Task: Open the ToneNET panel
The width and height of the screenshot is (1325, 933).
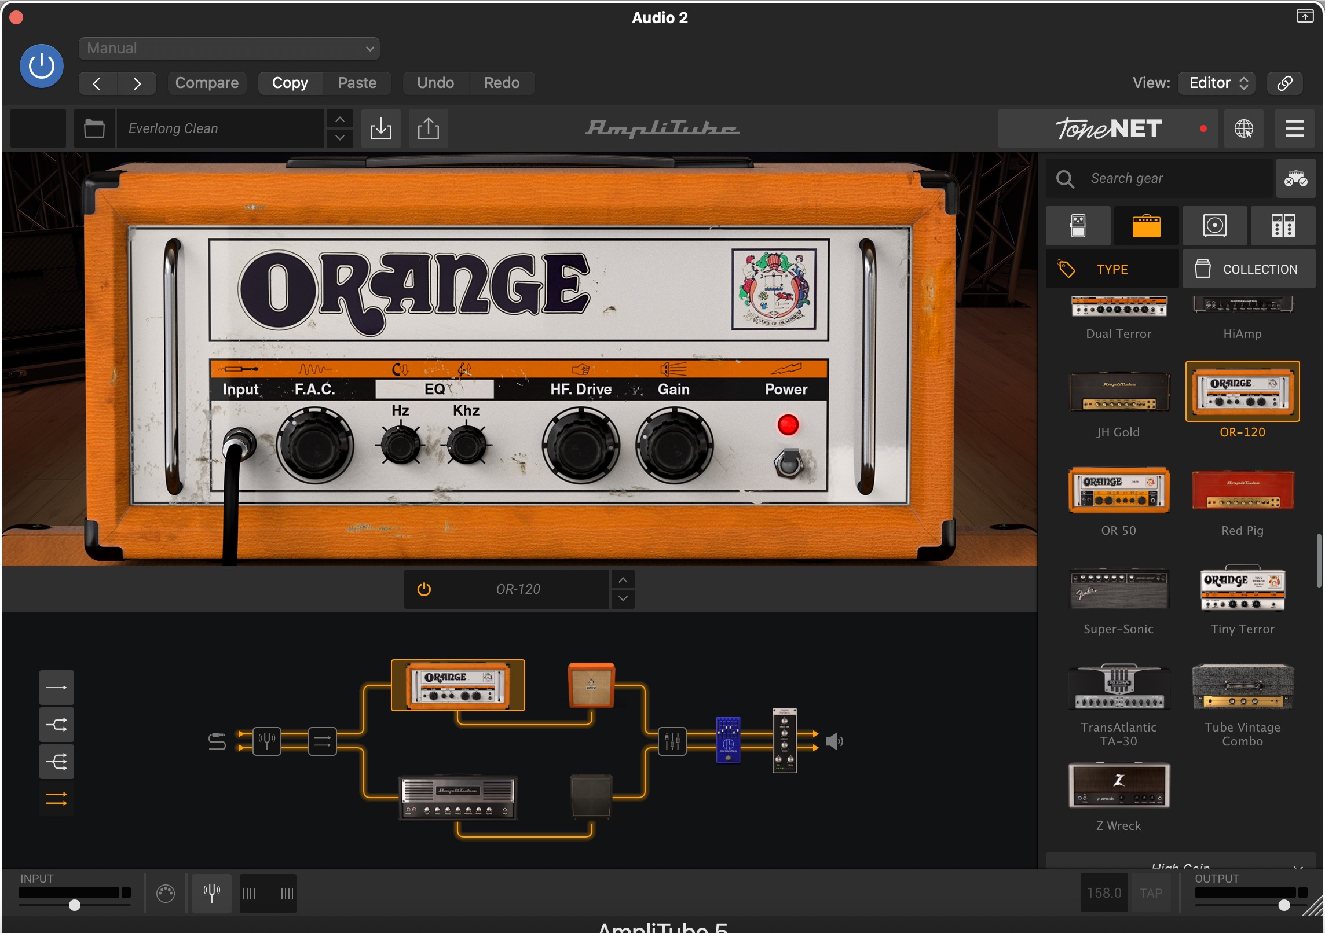Action: (x=1108, y=128)
